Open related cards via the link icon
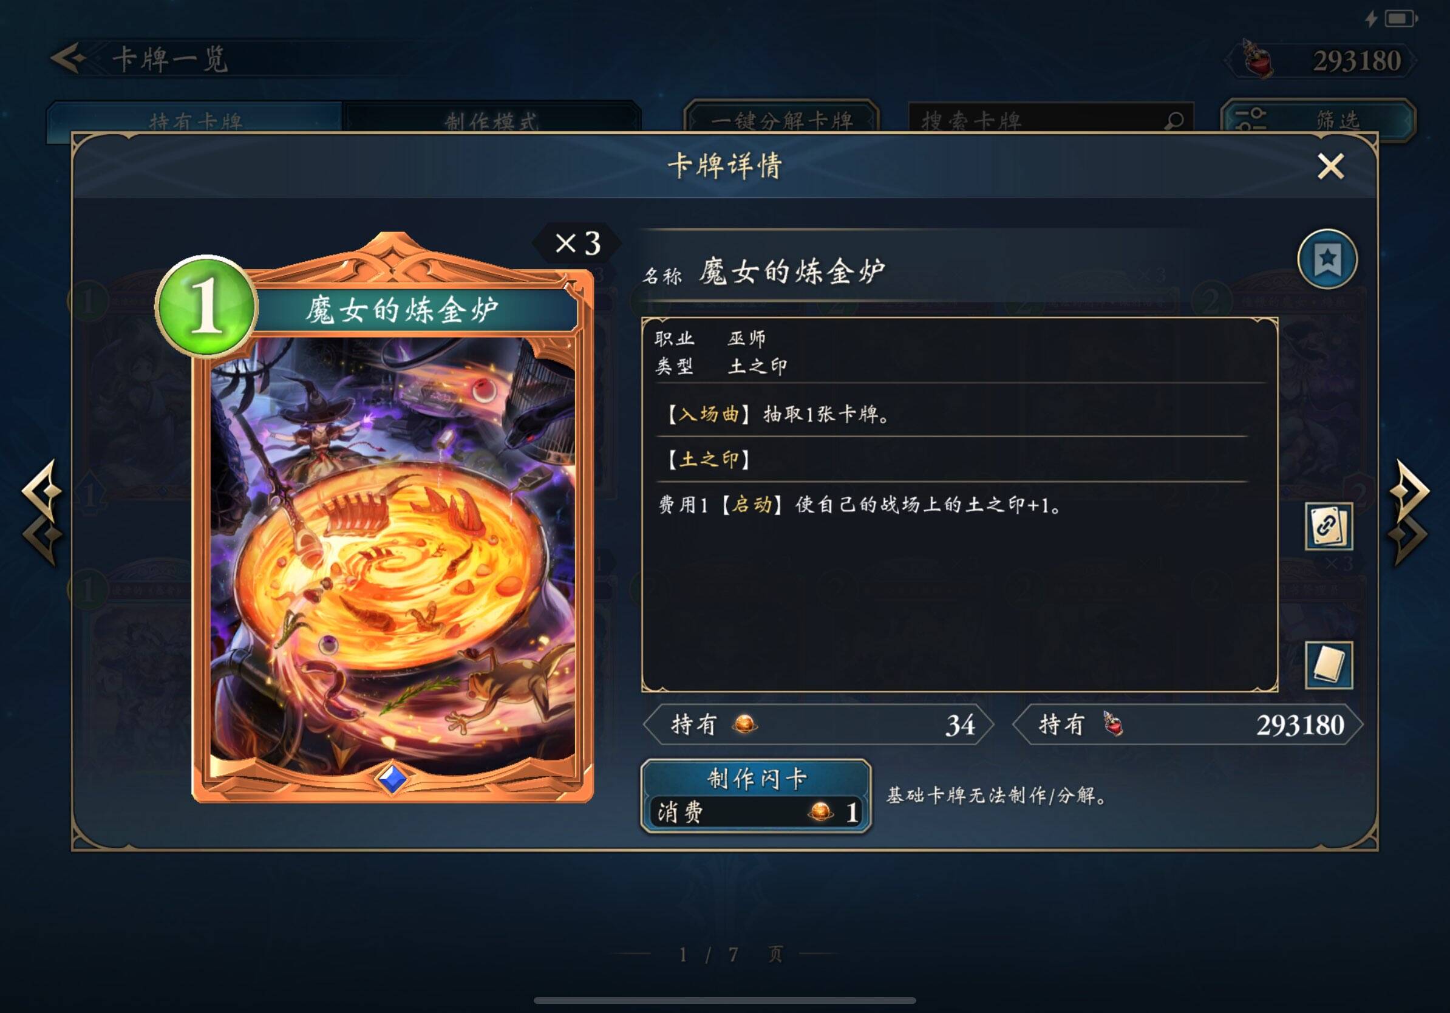The width and height of the screenshot is (1450, 1013). 1329,526
